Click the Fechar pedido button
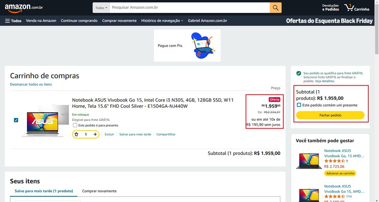 click(x=330, y=115)
